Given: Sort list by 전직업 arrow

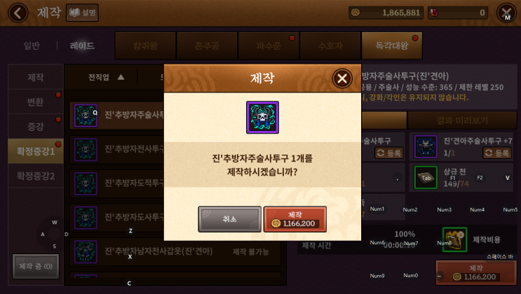Looking at the screenshot, I should (121, 77).
